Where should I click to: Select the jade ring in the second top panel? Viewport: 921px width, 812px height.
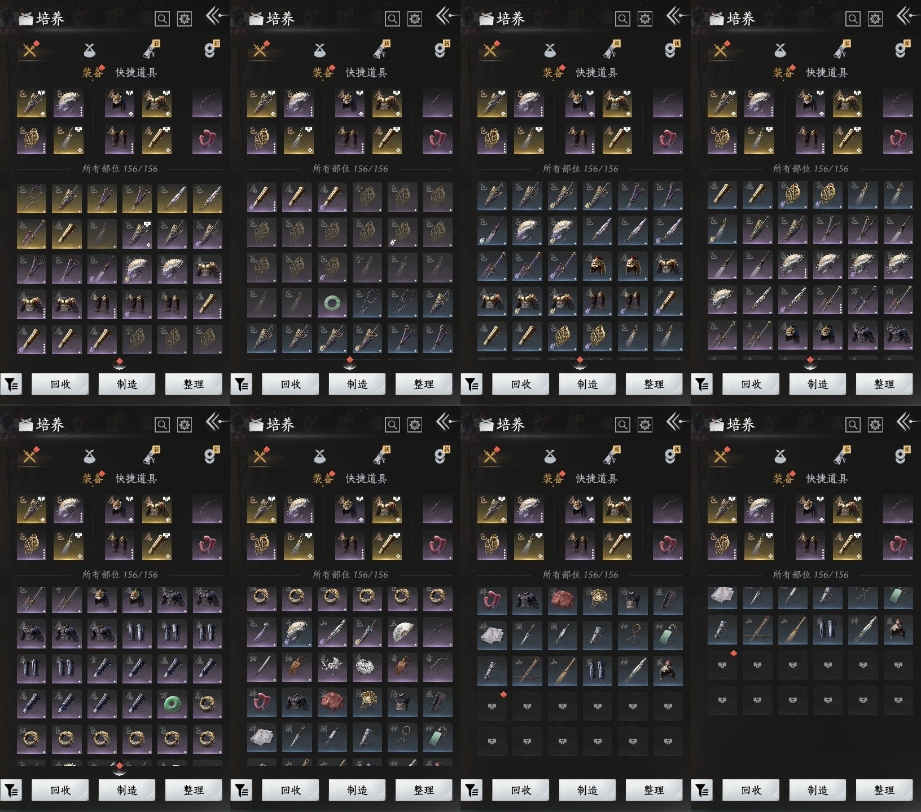(x=332, y=304)
